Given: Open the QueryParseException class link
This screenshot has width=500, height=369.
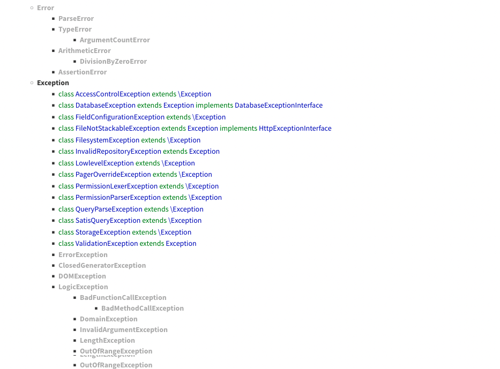Looking at the screenshot, I should [109, 209].
